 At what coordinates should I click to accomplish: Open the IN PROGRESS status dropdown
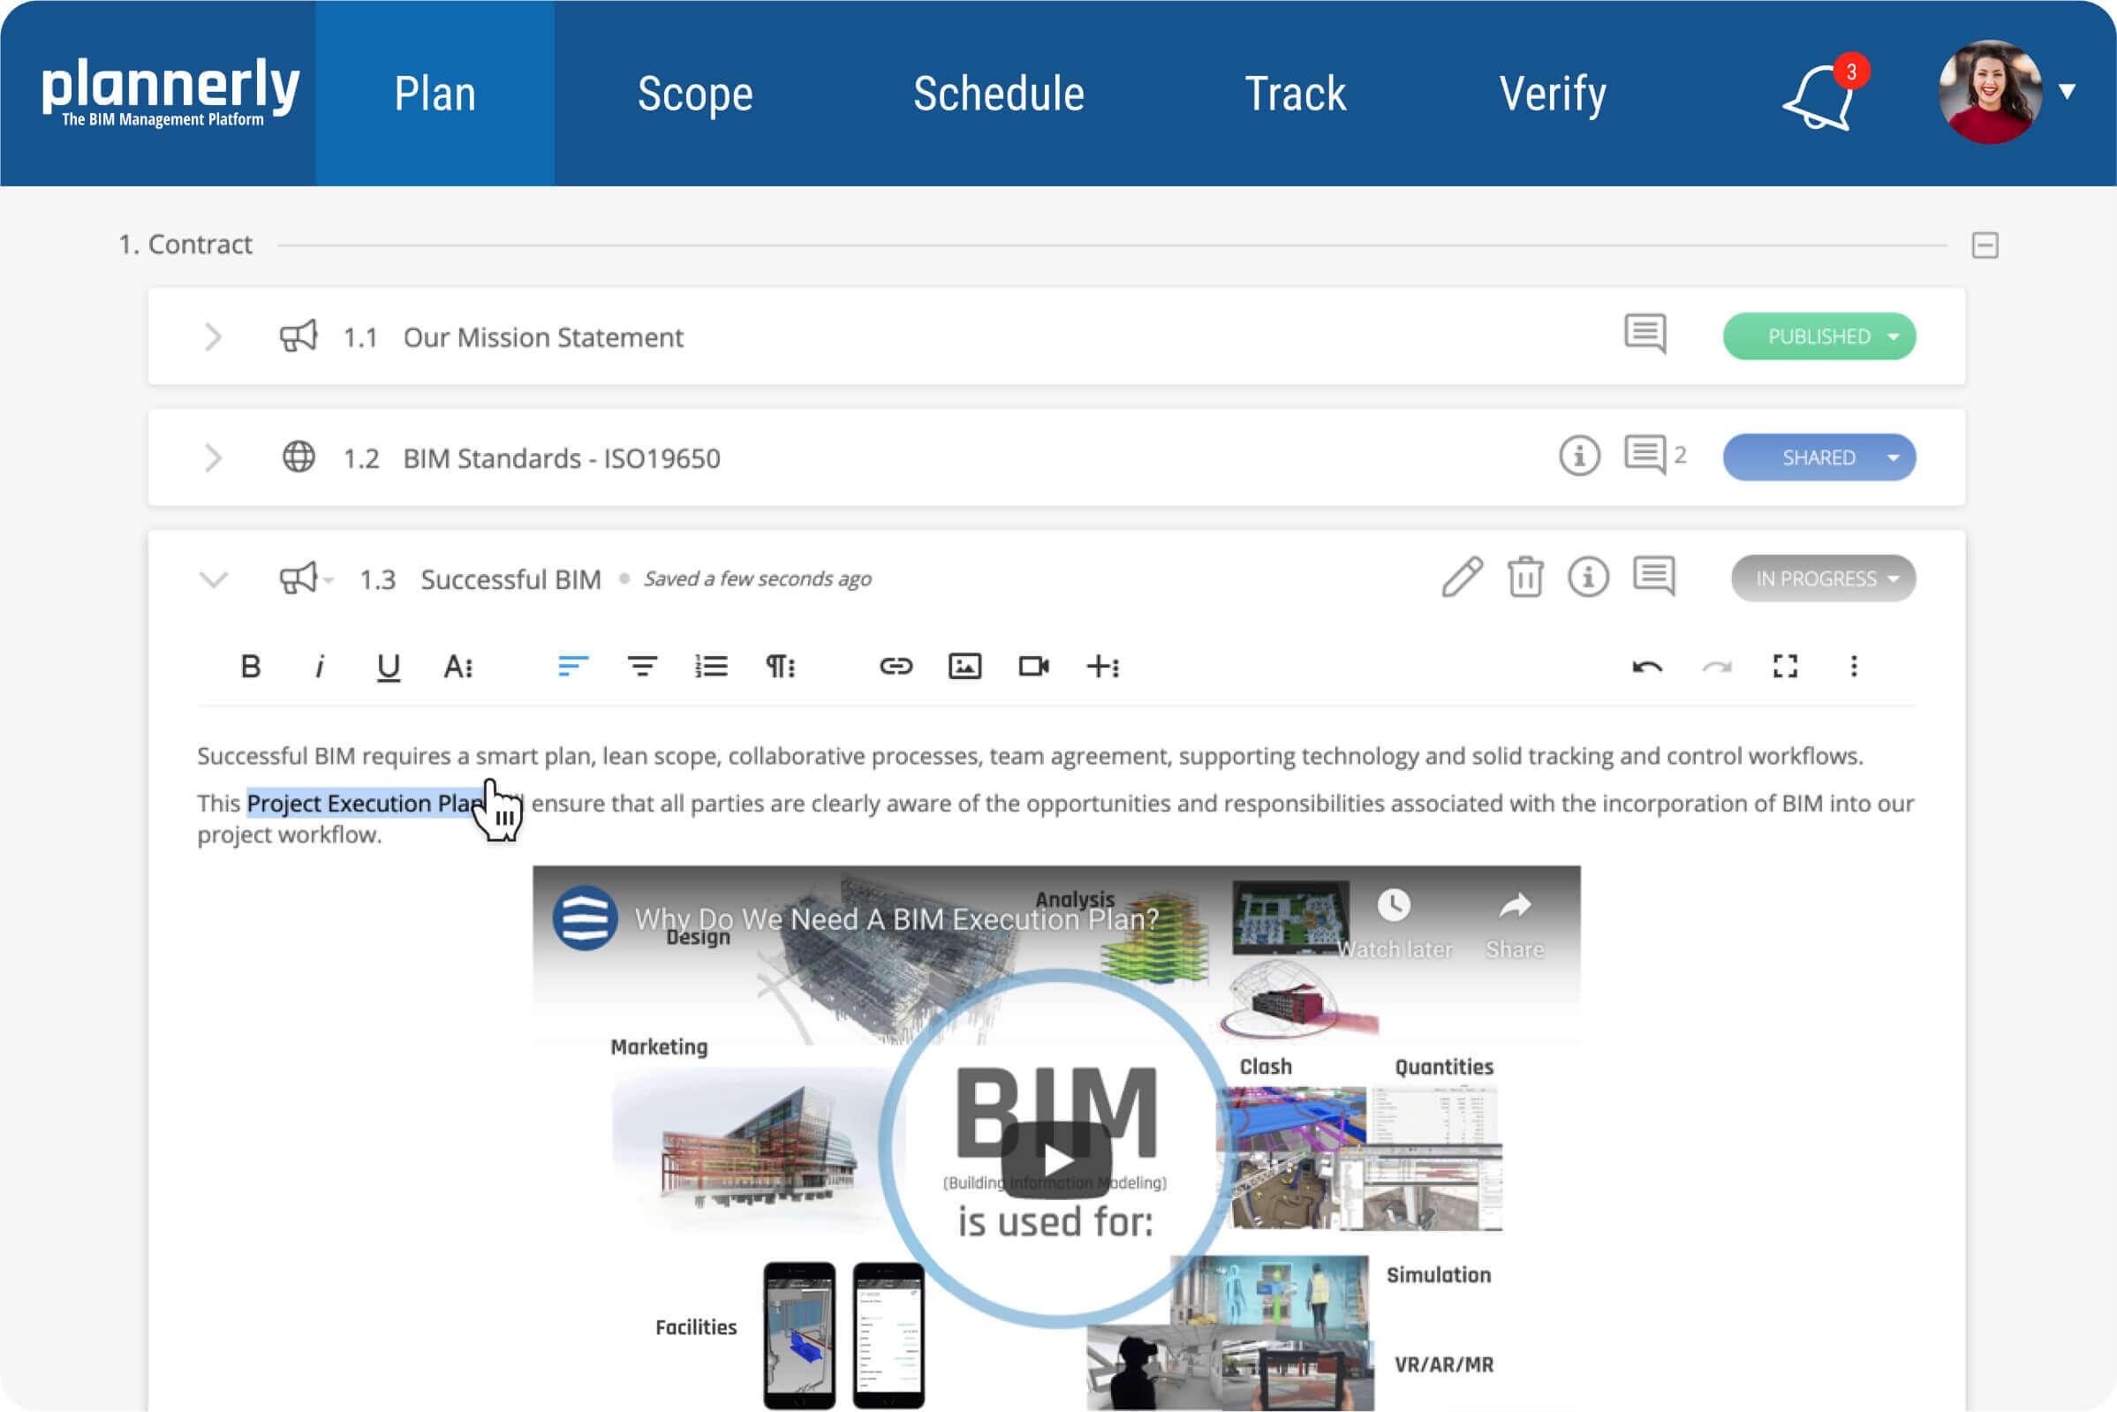[1823, 578]
